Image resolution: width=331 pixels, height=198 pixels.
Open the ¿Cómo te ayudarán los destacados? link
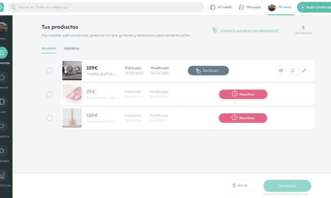[x=249, y=31]
